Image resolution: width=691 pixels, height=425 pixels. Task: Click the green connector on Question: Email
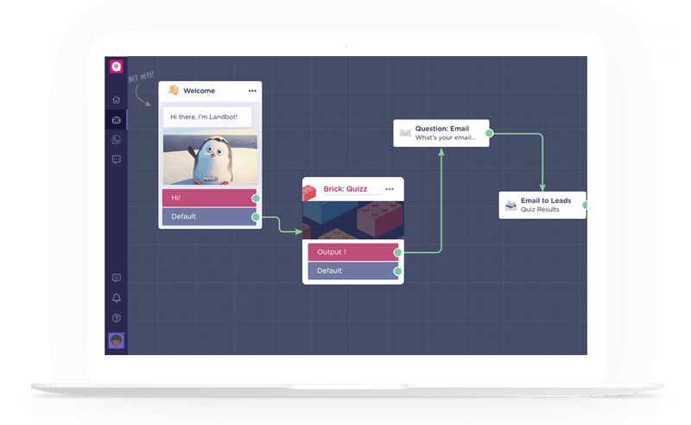(x=489, y=133)
